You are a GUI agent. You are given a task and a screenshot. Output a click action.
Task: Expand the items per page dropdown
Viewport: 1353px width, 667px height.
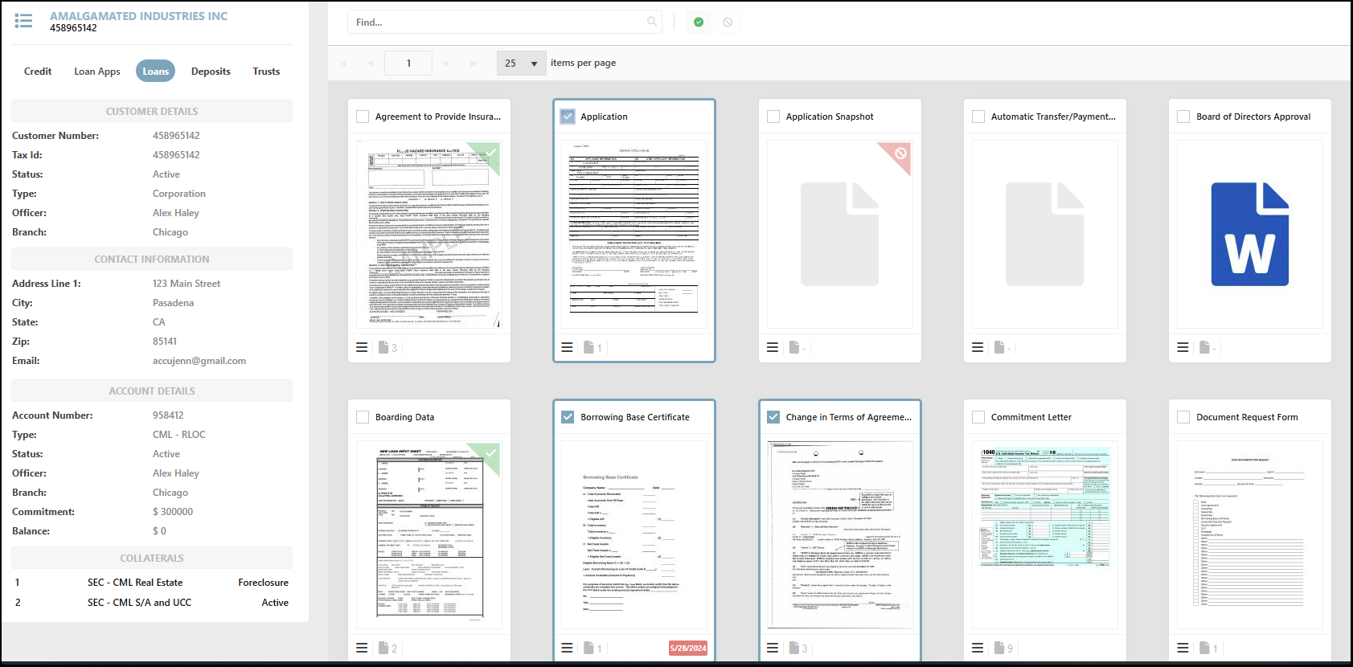click(521, 63)
